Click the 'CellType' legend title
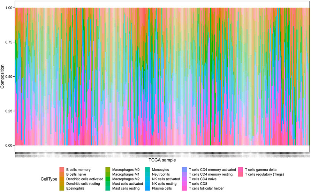The height and width of the screenshot is (192, 311). [x=49, y=179]
